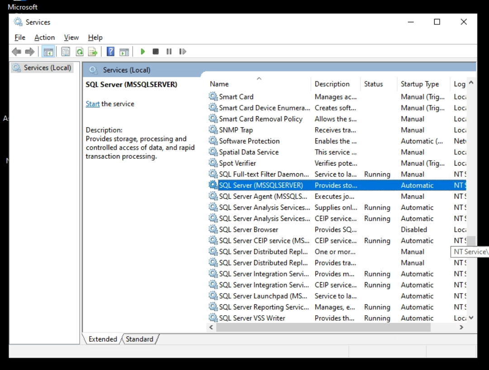Select the Smart Card Removal Policy service name
The image size is (489, 370).
(261, 119)
